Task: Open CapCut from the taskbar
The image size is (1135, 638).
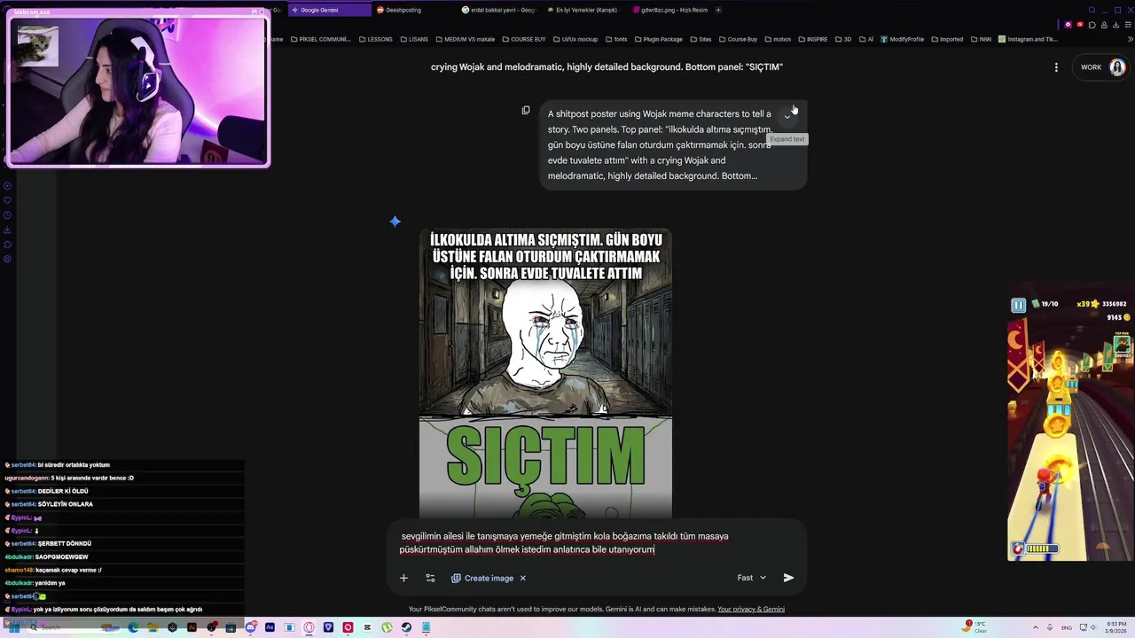Action: point(367,627)
